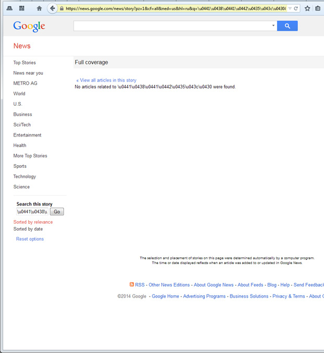Open the Business section
The image size is (324, 353).
(x=22, y=115)
